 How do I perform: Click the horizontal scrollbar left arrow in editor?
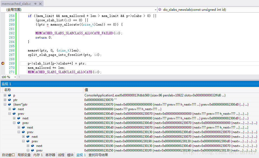(19, 77)
